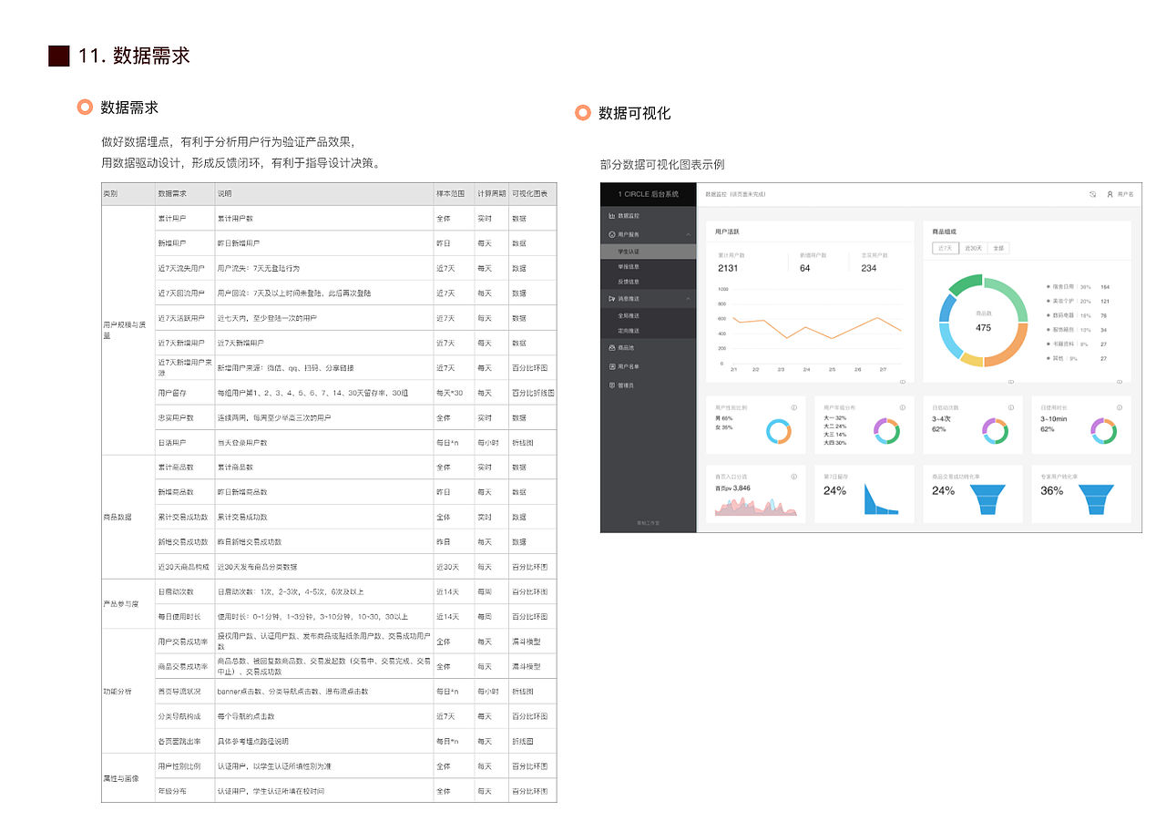Click the refresh icon beside 用户名
This screenshot has width=1166, height=832.
point(1092,194)
